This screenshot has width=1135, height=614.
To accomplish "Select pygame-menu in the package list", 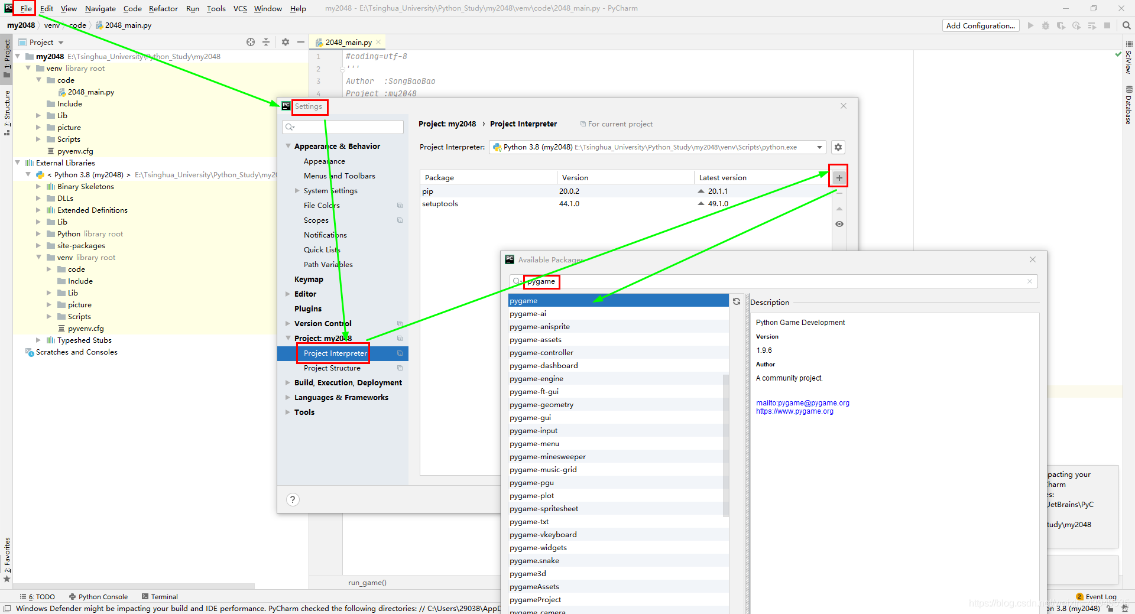I will 618,444.
